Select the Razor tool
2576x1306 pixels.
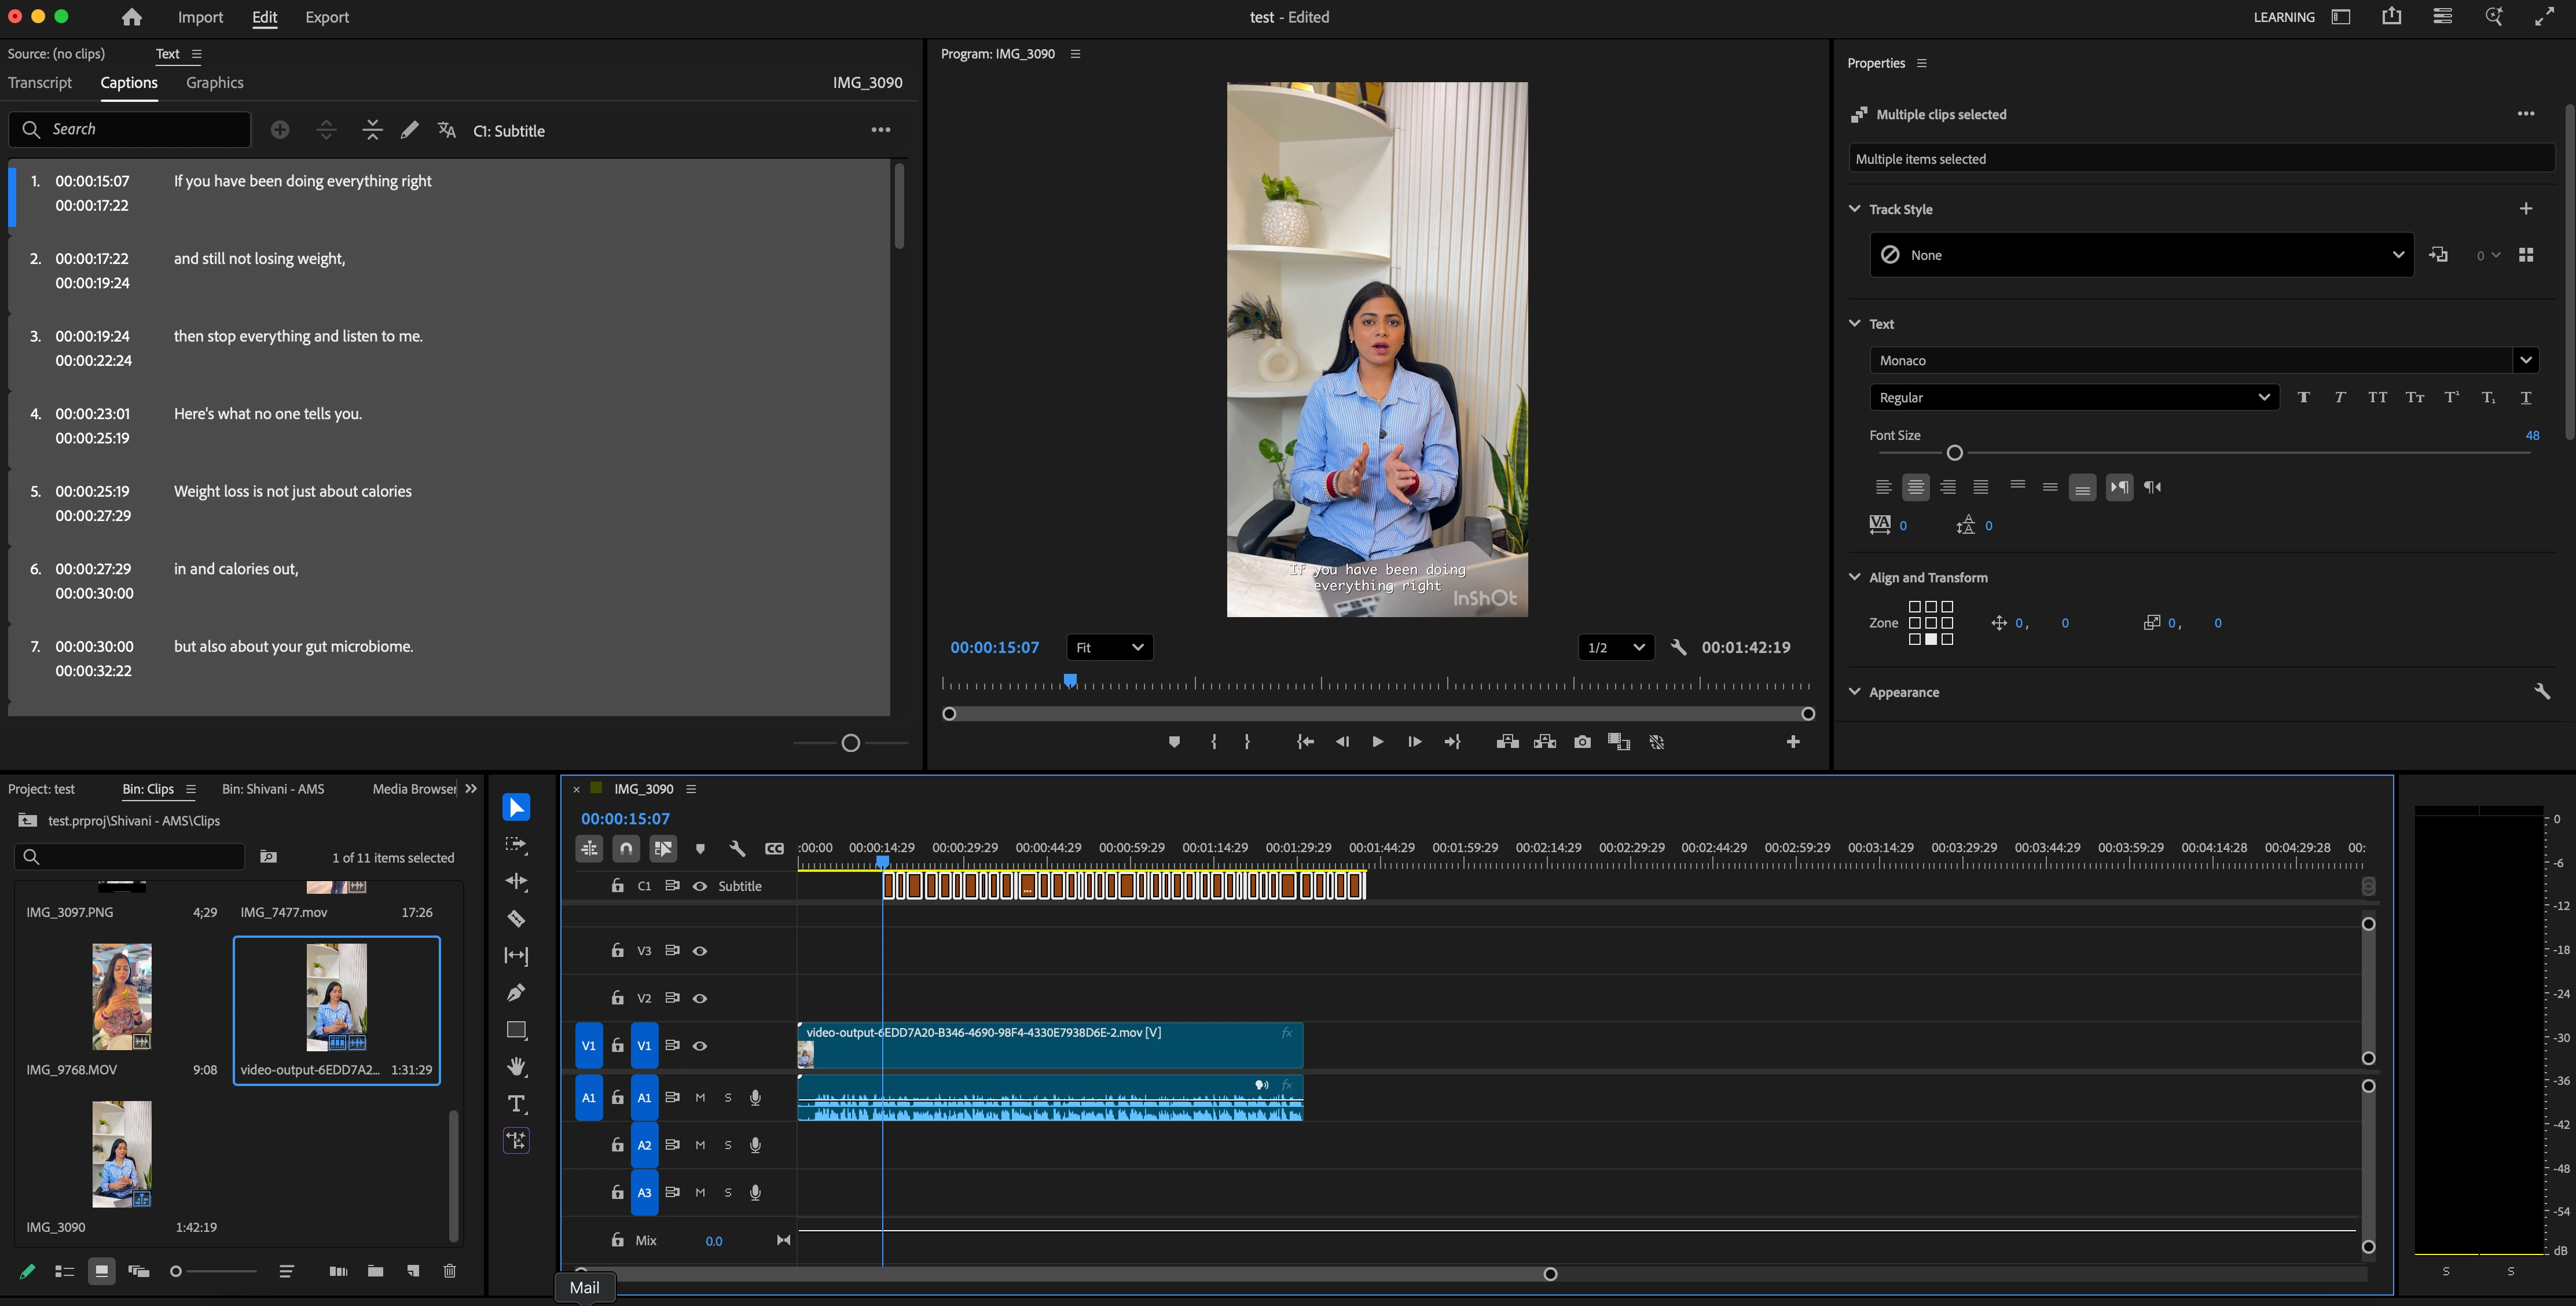pyautogui.click(x=516, y=918)
